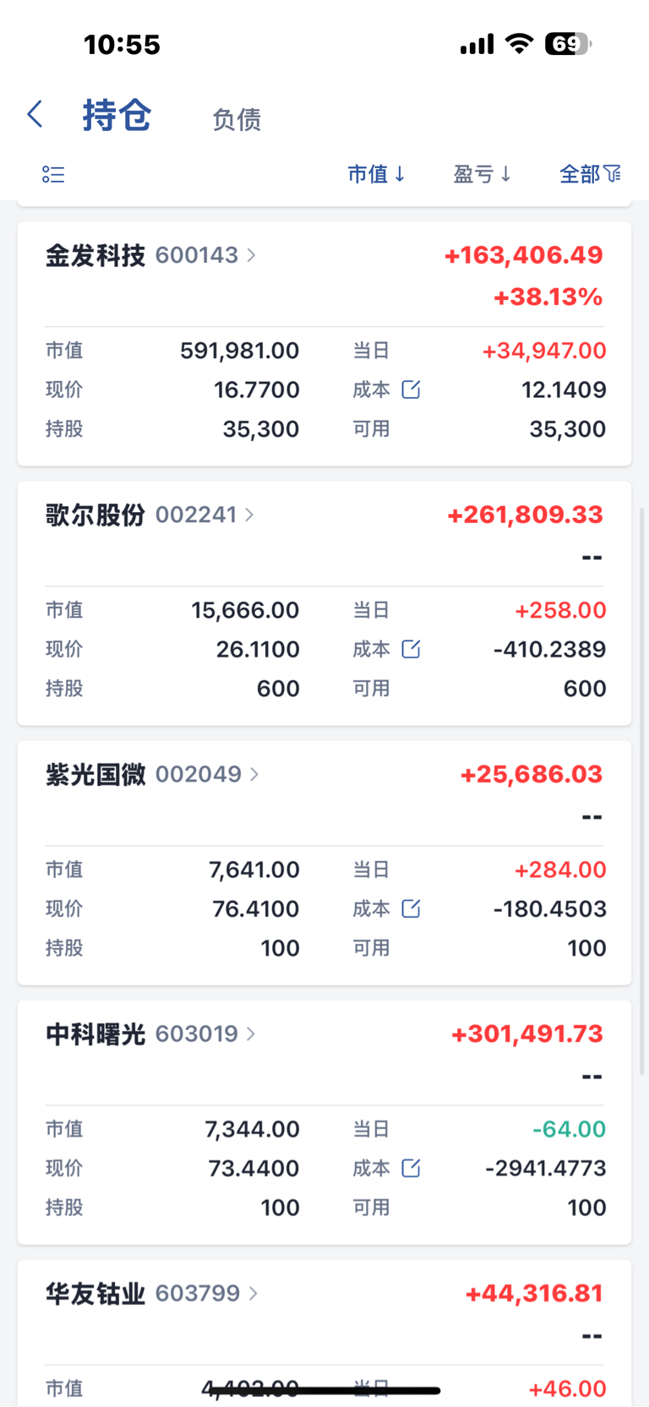
Task: Edit cost icon for 金发科技
Action: pyautogui.click(x=411, y=390)
